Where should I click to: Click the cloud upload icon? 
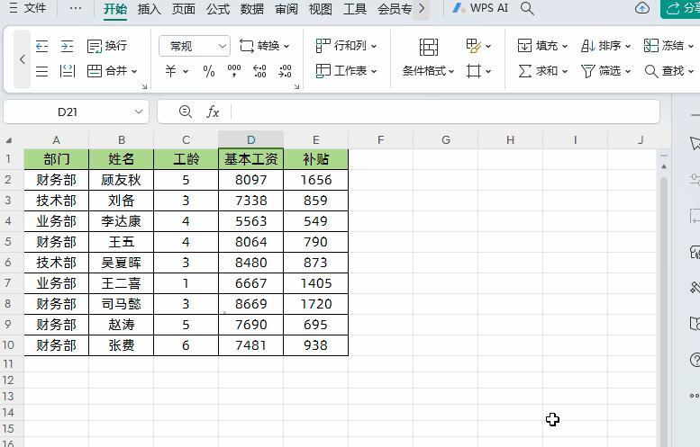coord(642,8)
